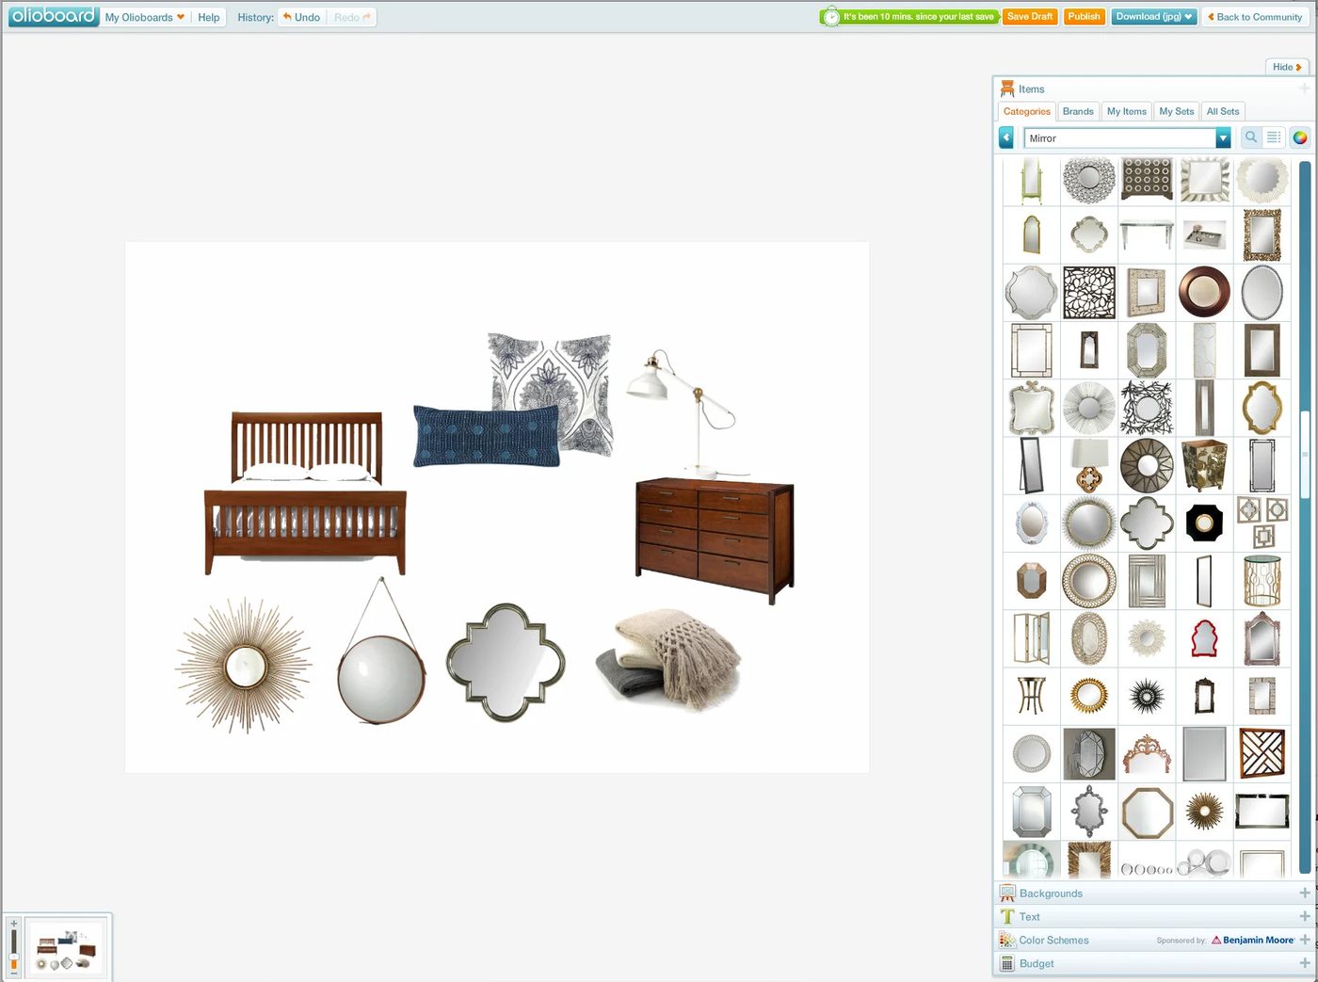
Task: Select the wooden dresser on canvas
Action: point(715,540)
